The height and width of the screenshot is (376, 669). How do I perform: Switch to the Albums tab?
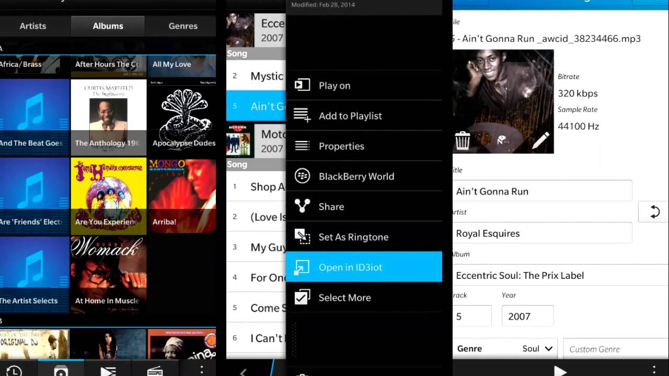tap(108, 26)
